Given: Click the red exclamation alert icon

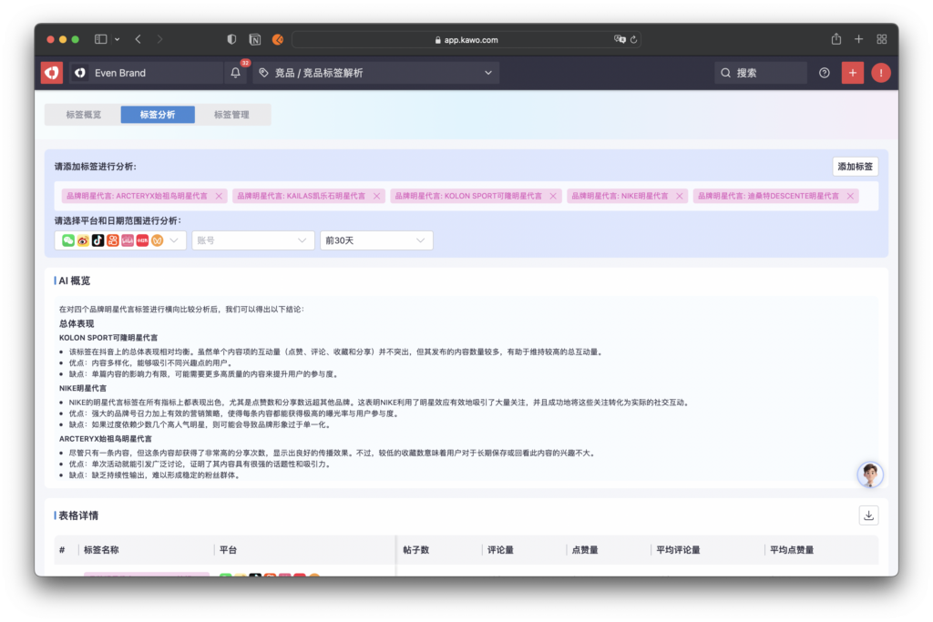Looking at the screenshot, I should click(x=880, y=73).
